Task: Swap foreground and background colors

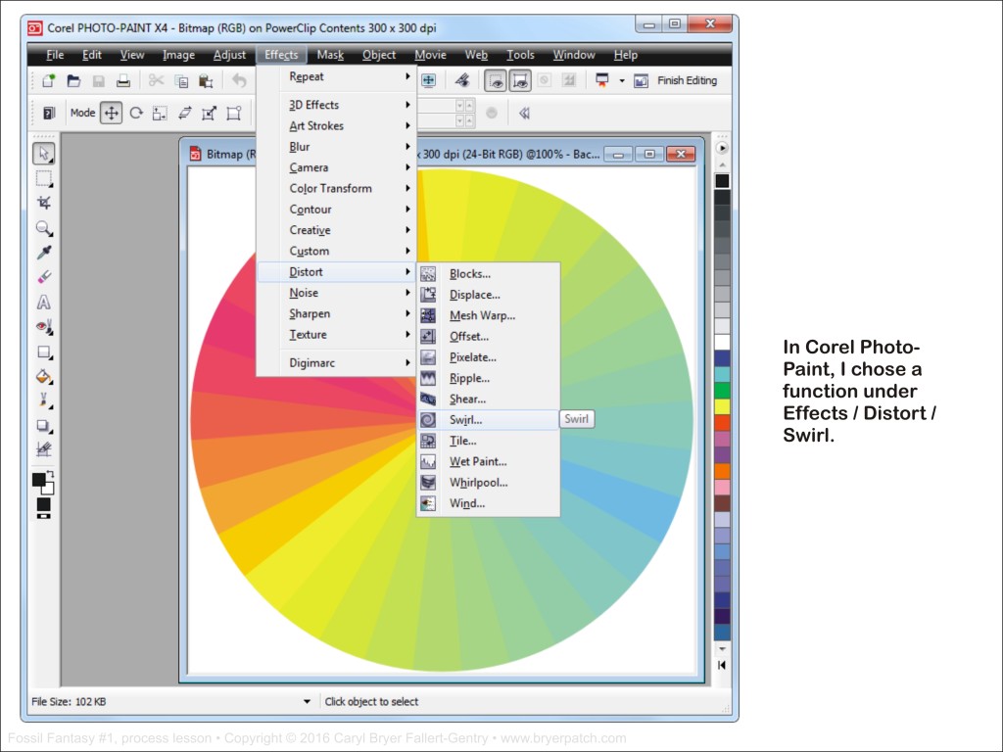Action: (51, 474)
